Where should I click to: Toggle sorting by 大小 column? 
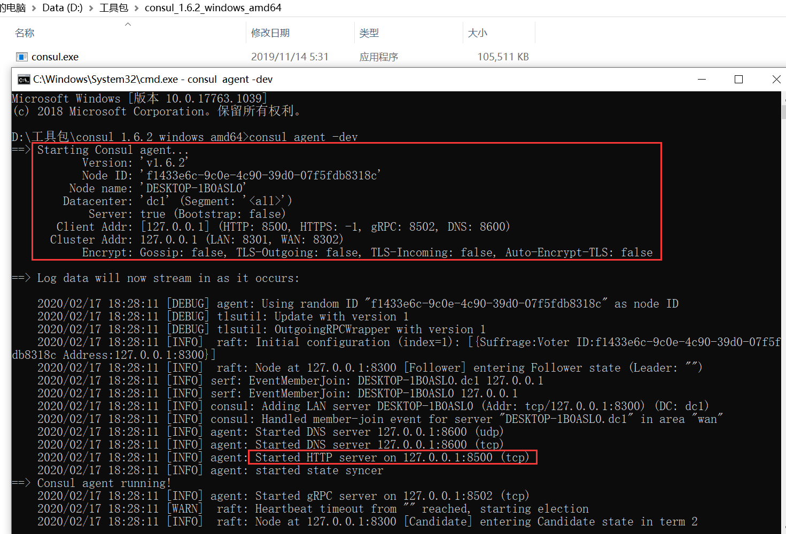click(x=477, y=33)
